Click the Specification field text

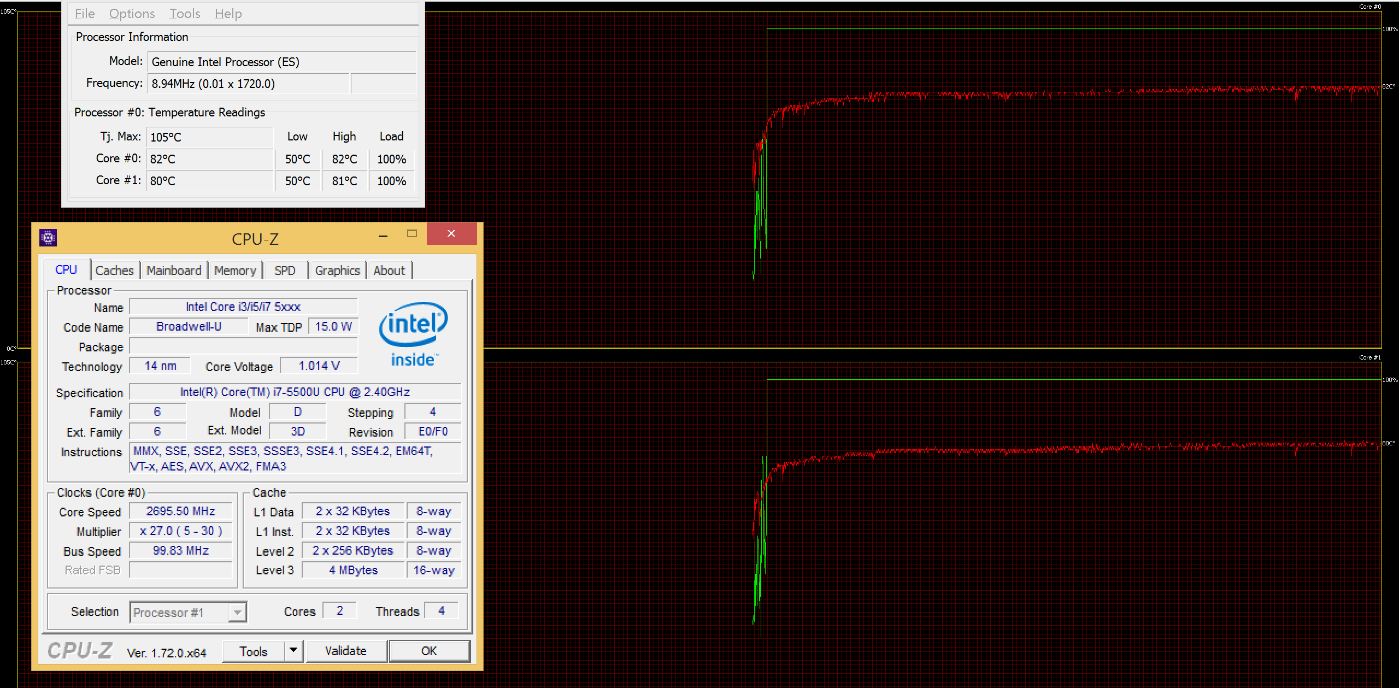(295, 392)
